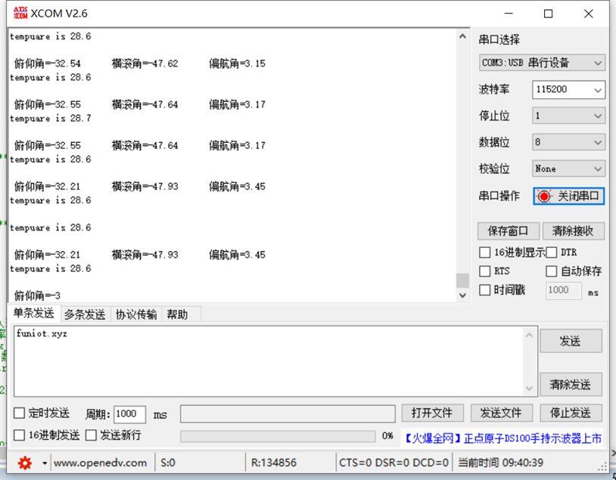The image size is (616, 480).
Task: Minimize the XCOM V2.6 window
Action: (509, 14)
